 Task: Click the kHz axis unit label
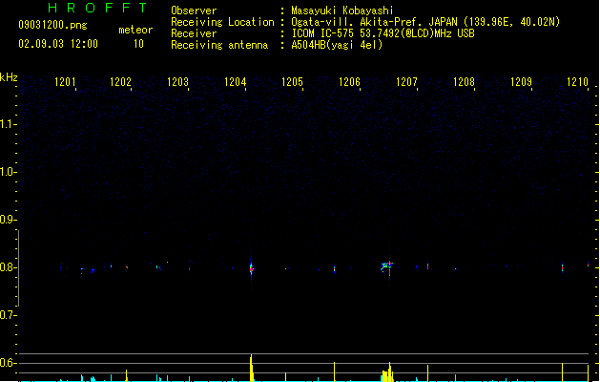tap(9, 77)
